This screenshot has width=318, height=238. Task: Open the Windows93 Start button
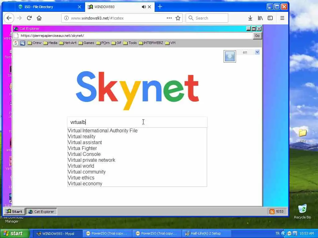pyautogui.click(x=14, y=211)
